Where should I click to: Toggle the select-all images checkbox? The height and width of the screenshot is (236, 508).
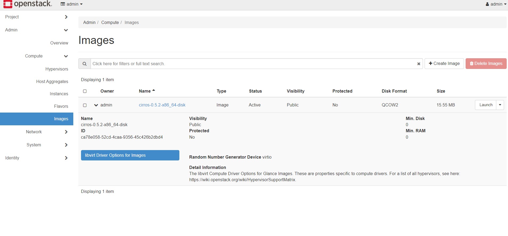click(85, 91)
